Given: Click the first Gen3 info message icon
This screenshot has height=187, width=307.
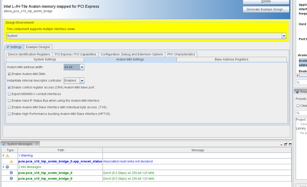Looking at the screenshot, I should point(11,173).
